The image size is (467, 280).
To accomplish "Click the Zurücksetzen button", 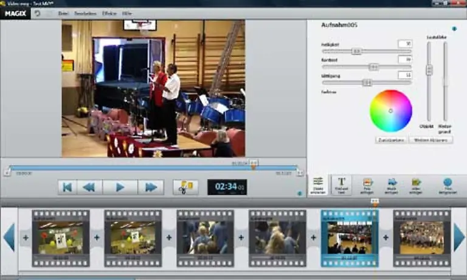I will pyautogui.click(x=392, y=139).
